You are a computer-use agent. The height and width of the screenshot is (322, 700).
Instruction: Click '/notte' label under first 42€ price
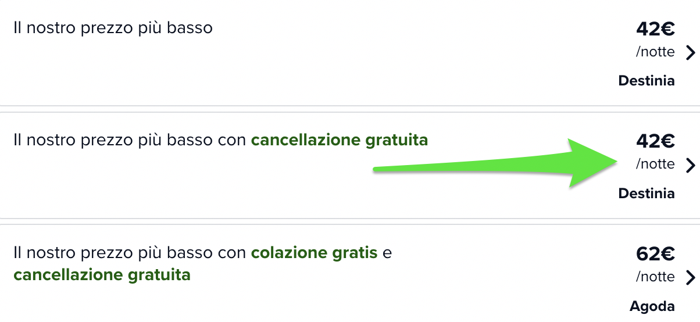tap(655, 52)
